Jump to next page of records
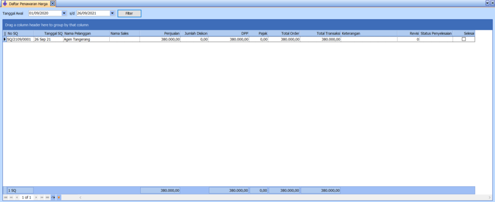This screenshot has width=495, height=202. 42,198
